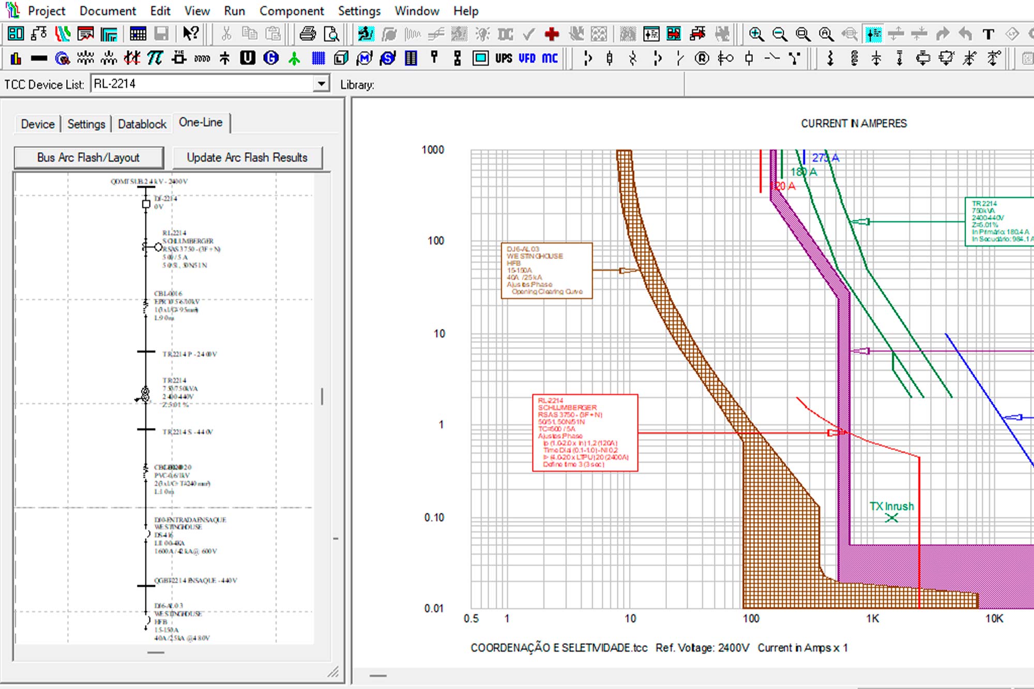Toggle the highlighted cyan settings button beside zoom icons
This screenshot has height=689, width=1034.
[x=873, y=34]
